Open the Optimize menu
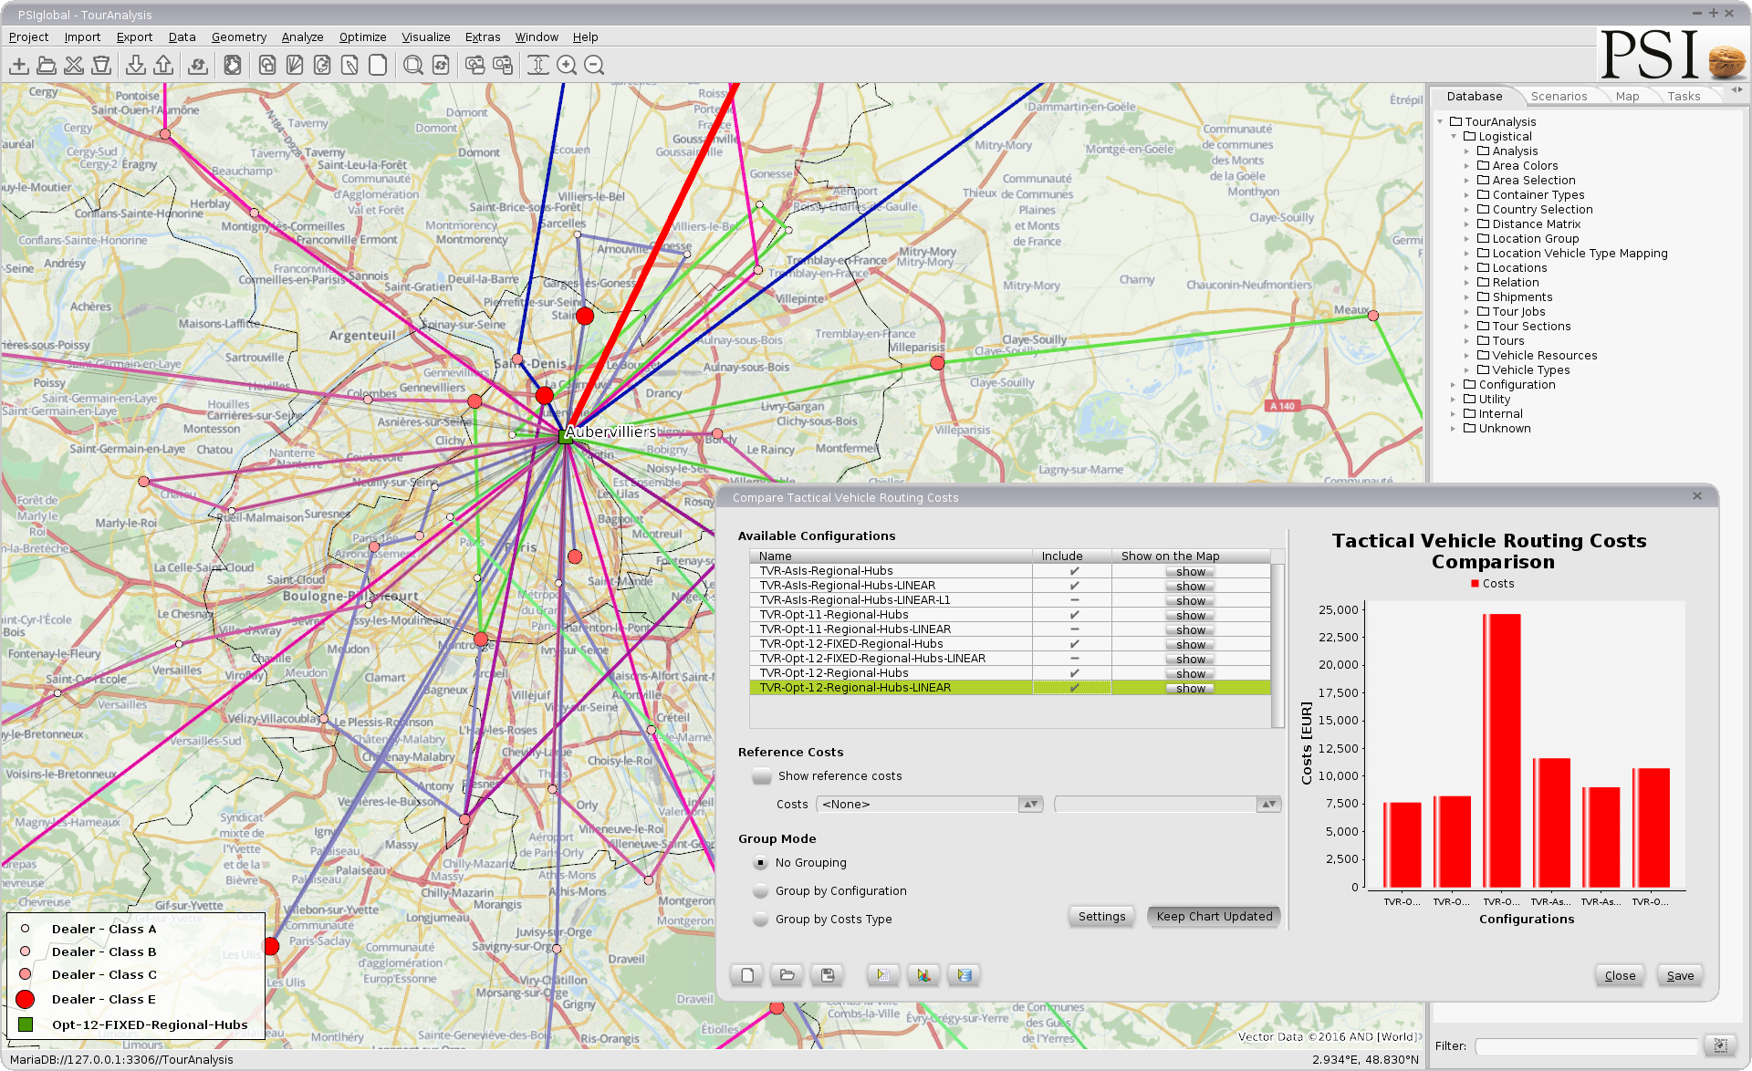This screenshot has width=1752, height=1071. coord(362,37)
